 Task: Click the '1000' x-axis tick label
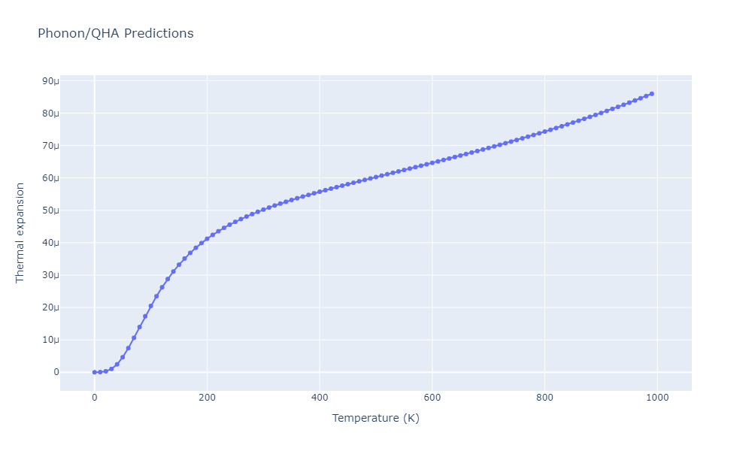click(657, 397)
